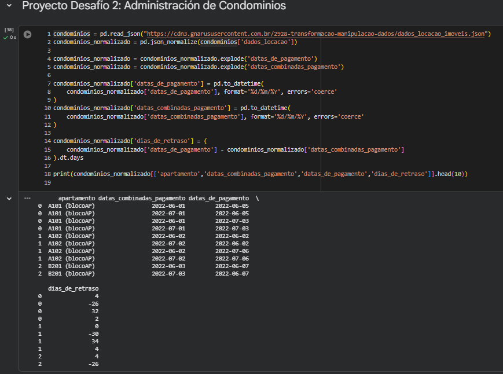Viewport: 503px width, 374px height.
Task: Open the output options three-dot icon
Action: [27, 198]
